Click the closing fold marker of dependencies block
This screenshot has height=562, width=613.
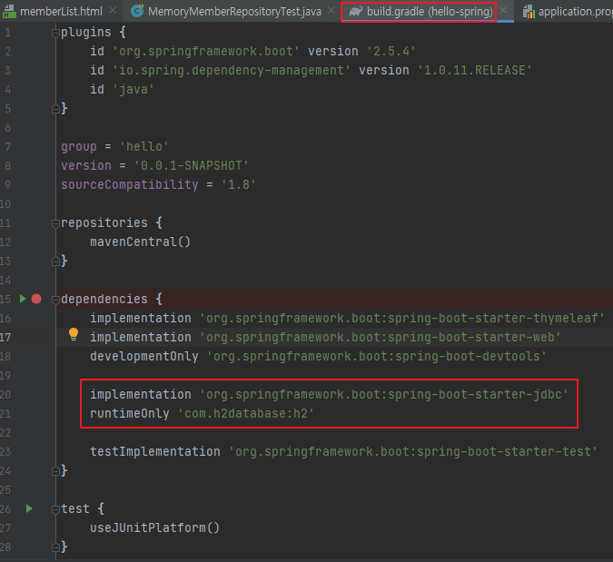55,471
